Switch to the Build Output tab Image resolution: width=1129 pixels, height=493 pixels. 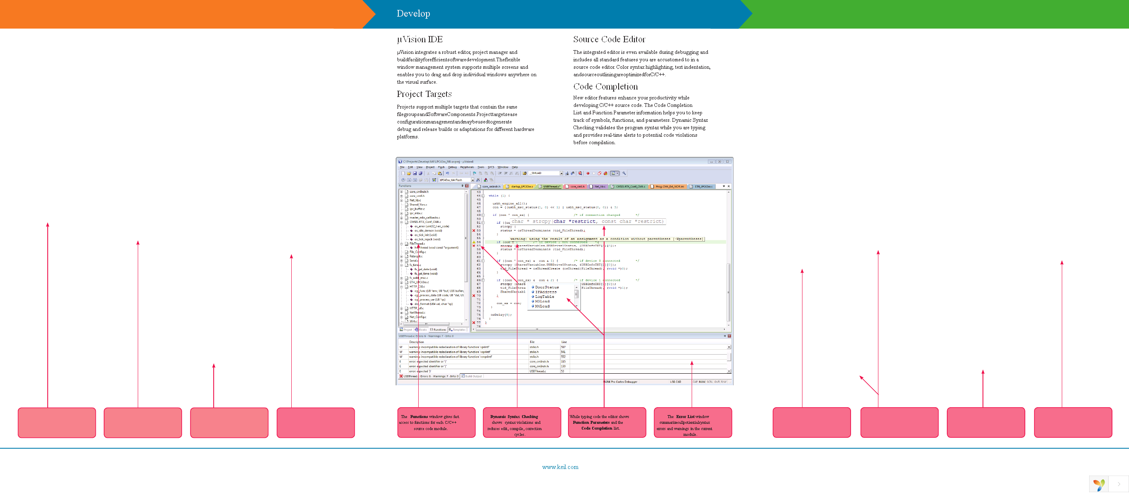tap(472, 376)
